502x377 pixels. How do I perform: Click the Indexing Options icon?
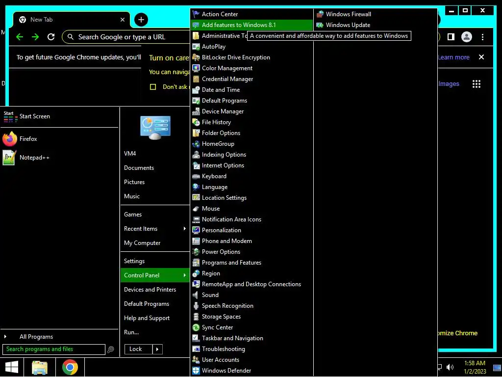click(196, 155)
